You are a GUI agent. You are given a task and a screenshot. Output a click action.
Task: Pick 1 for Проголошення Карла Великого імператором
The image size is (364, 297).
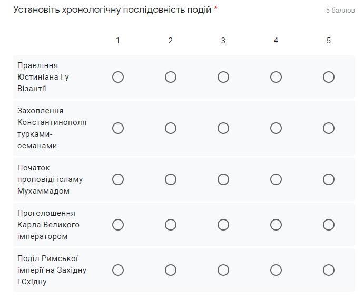coord(118,225)
